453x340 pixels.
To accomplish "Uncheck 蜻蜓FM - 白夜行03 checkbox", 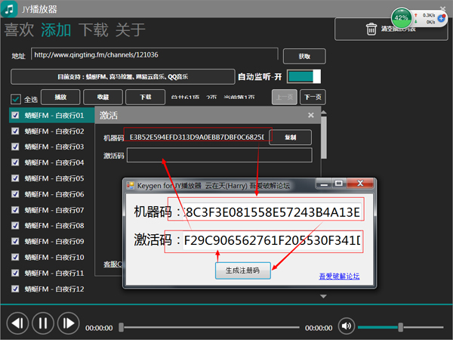I will 15,147.
